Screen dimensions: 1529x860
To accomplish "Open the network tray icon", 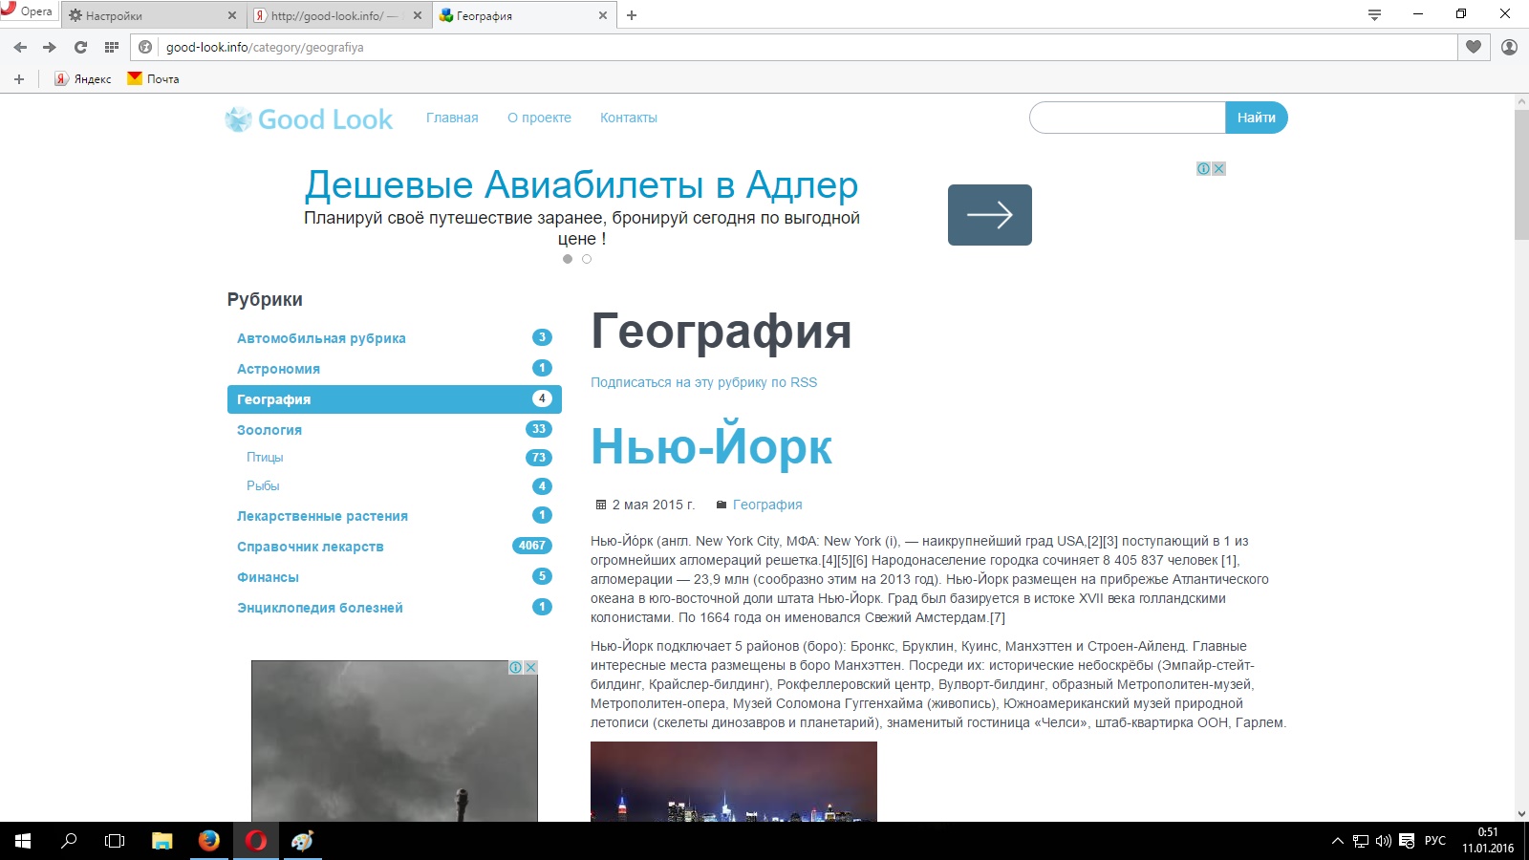I will [x=1361, y=841].
